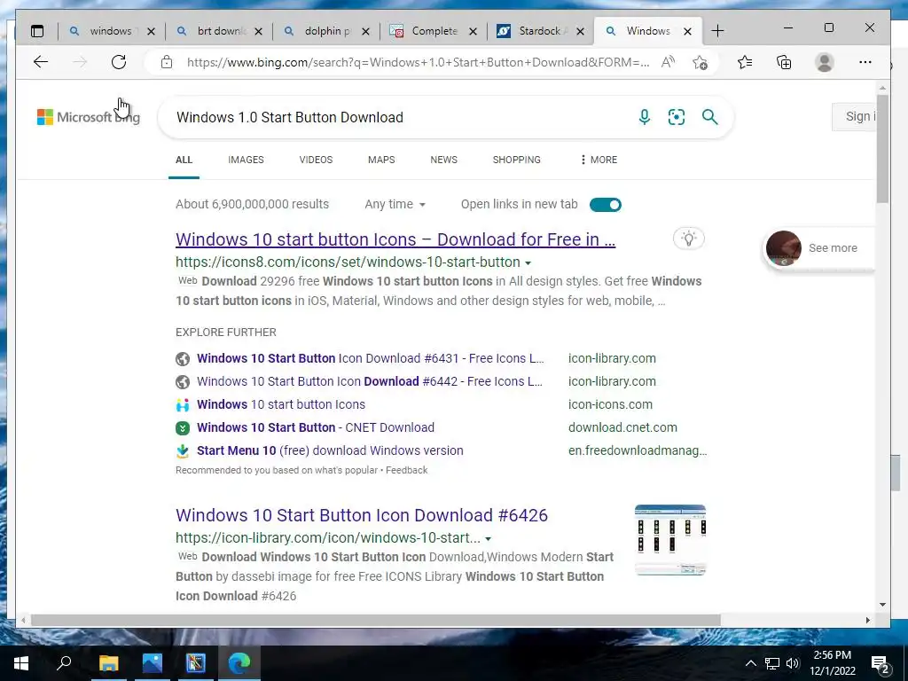Open the MORE search categories menu

click(599, 160)
